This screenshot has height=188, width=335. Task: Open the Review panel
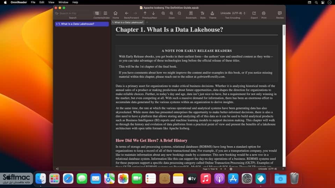coord(280,13)
